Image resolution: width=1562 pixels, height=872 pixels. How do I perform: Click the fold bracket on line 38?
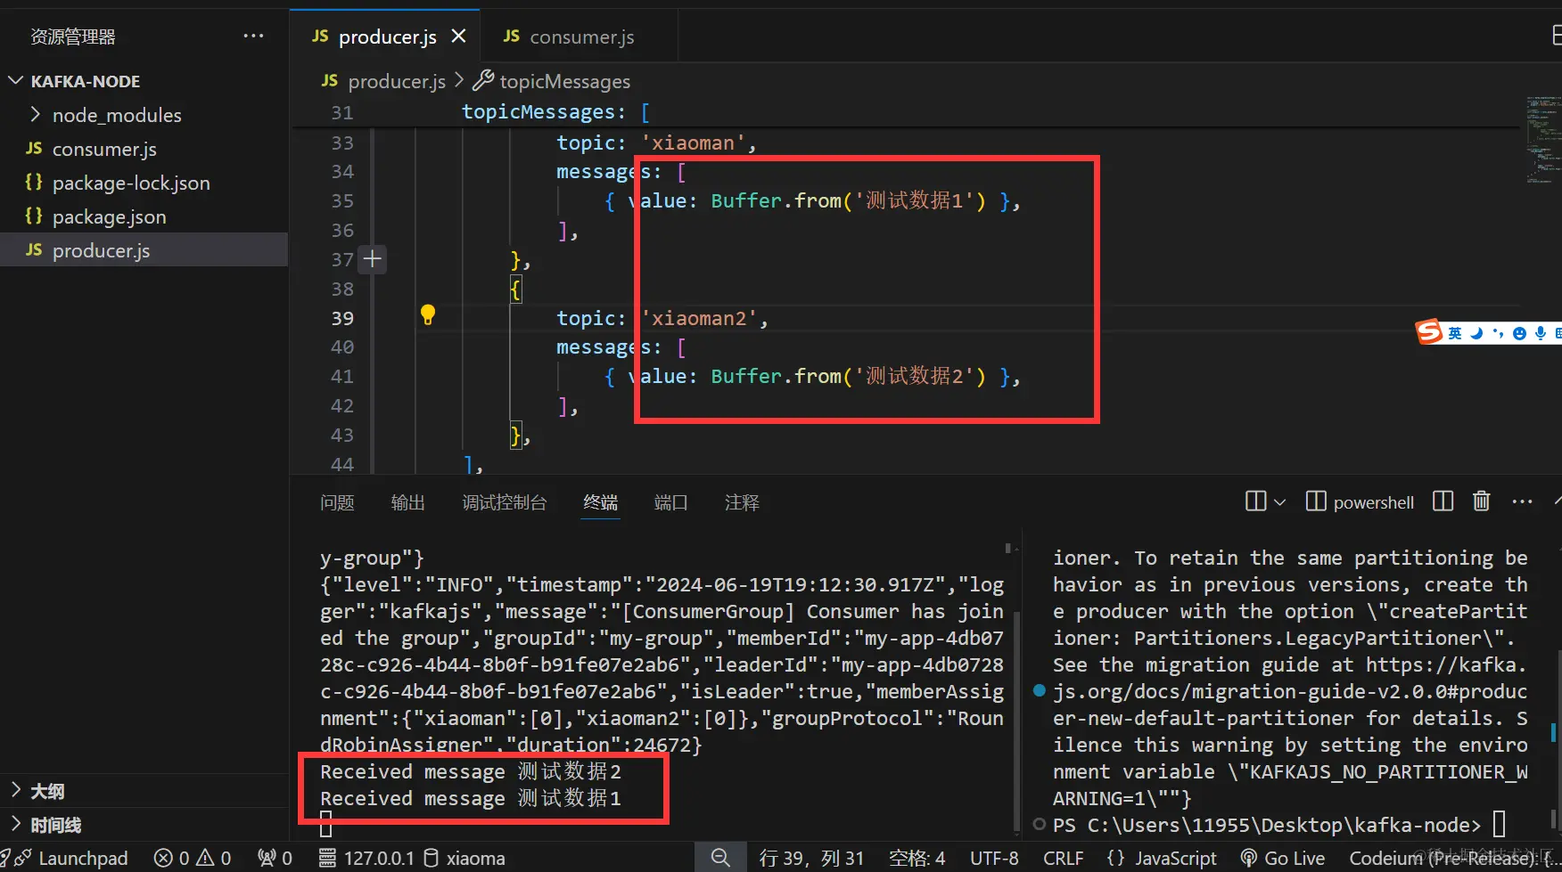[515, 289]
